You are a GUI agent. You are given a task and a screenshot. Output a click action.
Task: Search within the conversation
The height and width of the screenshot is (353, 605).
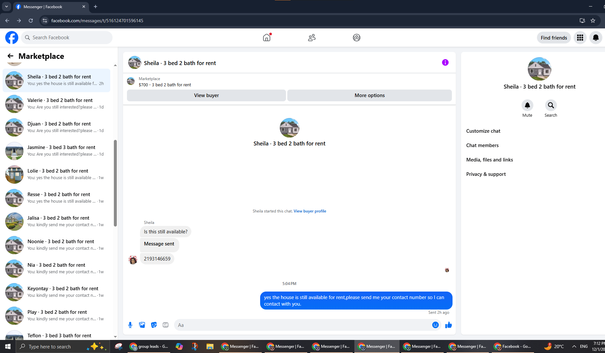tap(551, 105)
